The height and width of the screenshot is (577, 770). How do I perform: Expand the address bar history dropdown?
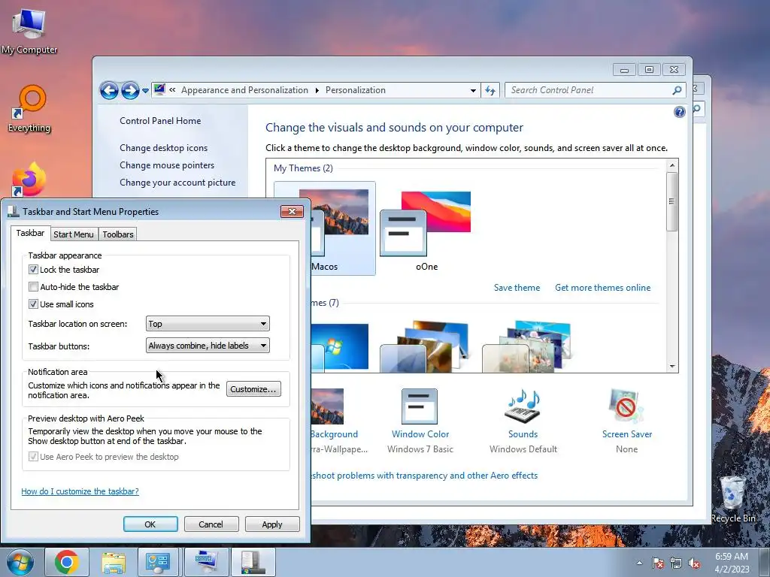[473, 90]
